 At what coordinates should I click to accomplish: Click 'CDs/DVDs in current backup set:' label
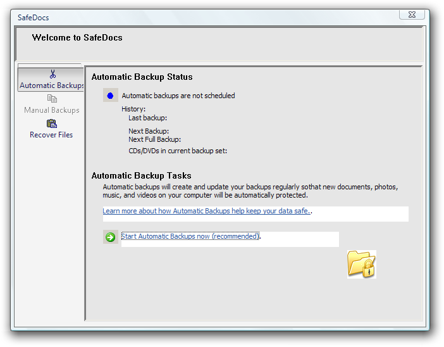point(178,151)
